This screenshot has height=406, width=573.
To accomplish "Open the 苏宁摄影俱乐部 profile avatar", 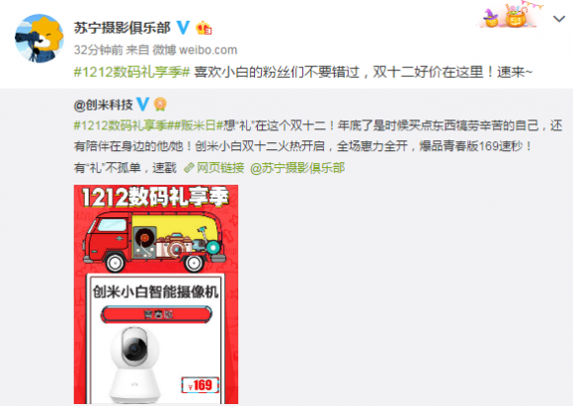I will pyautogui.click(x=40, y=39).
